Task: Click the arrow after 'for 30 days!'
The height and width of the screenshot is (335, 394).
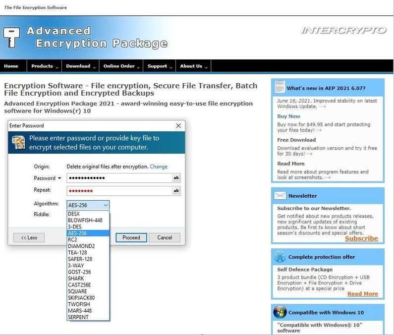Action: [x=309, y=154]
